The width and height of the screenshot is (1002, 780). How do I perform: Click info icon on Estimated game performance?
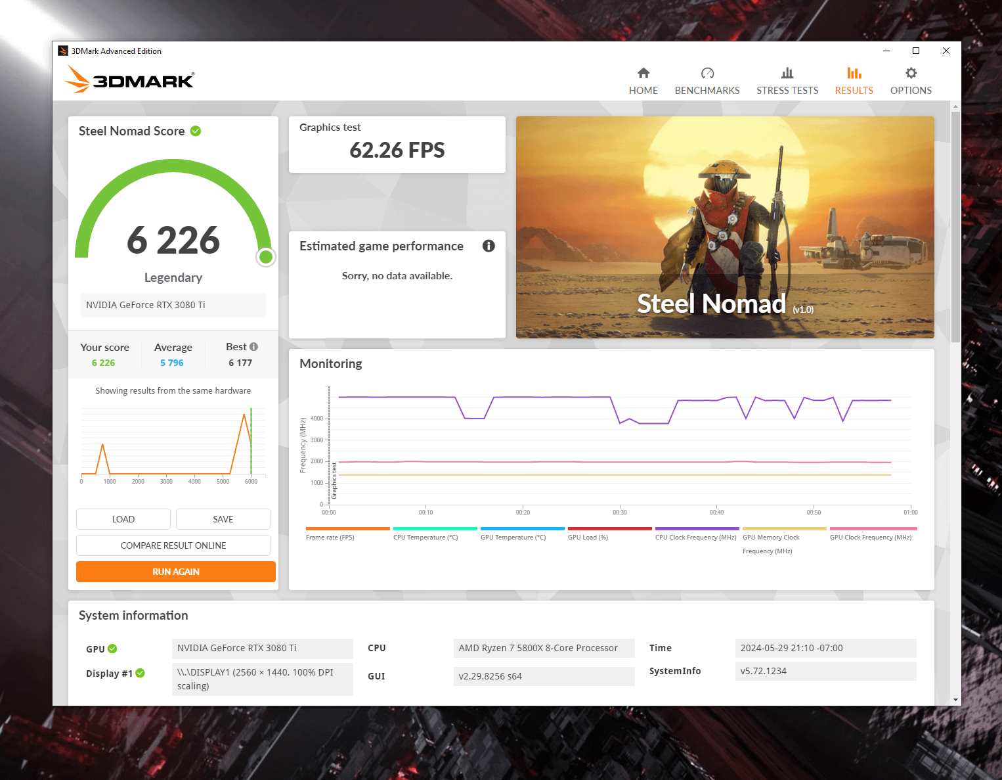click(489, 246)
